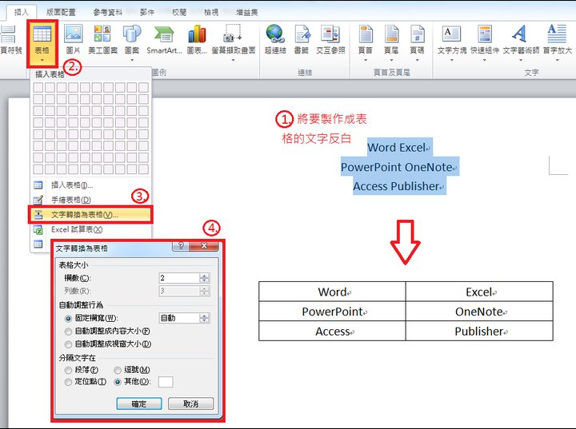Adjust the 欄數 column count stepper
This screenshot has height=429, width=576.
pyautogui.click(x=205, y=278)
